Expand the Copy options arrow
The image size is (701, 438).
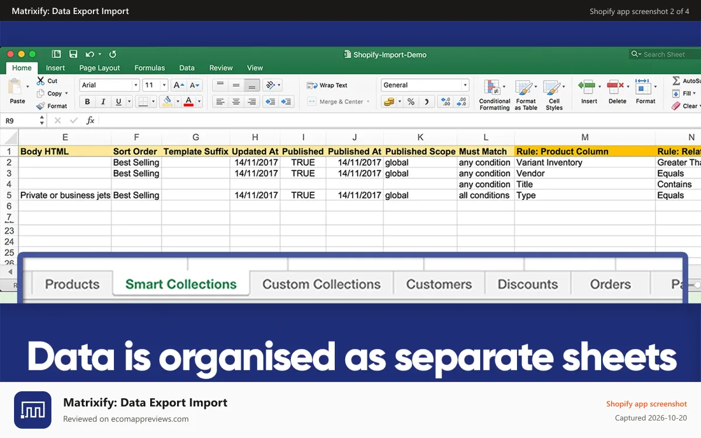point(67,93)
